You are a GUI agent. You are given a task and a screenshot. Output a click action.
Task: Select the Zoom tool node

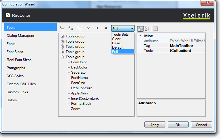76,109
